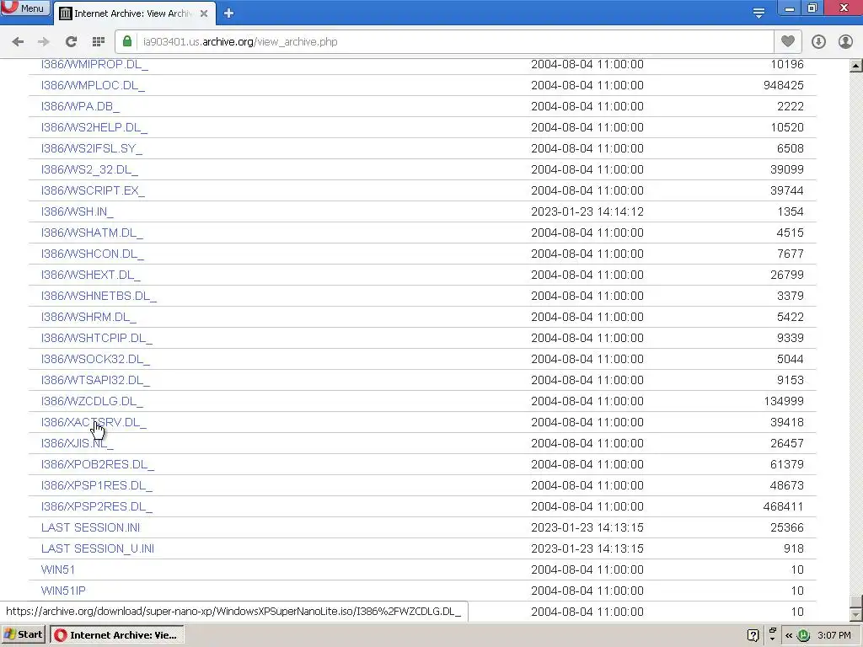Expand hidden tray icons chevron
The image size is (863, 647).
(789, 635)
